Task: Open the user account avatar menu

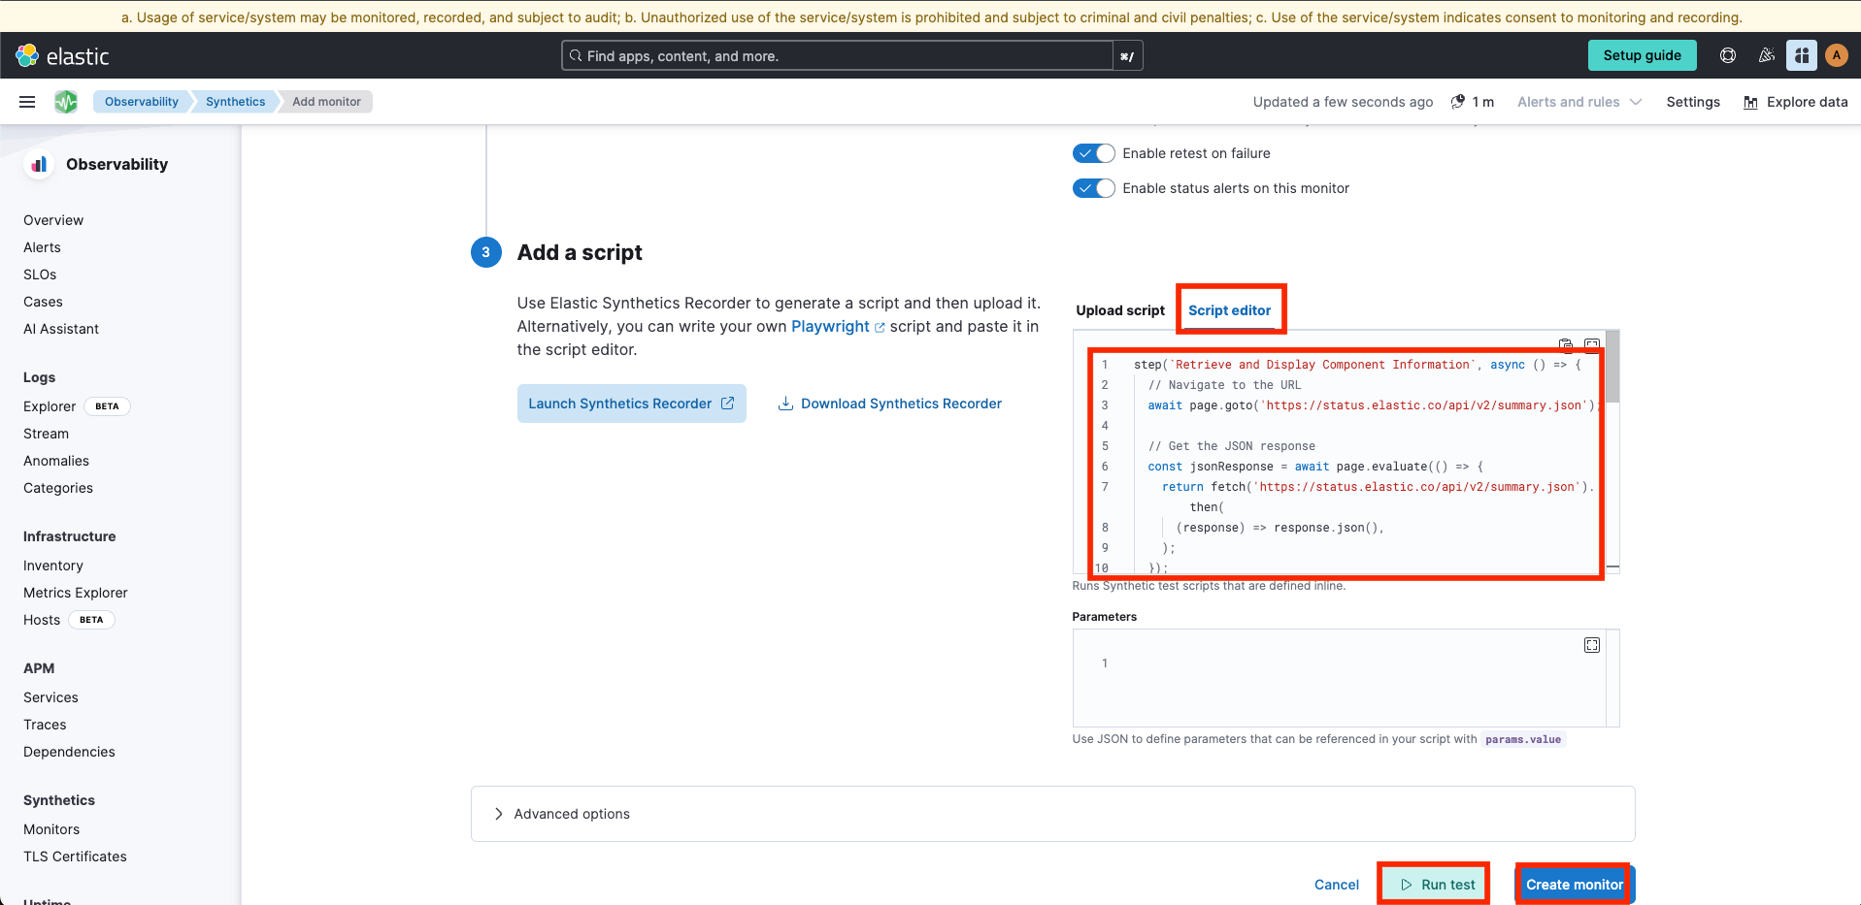Action: [x=1837, y=55]
